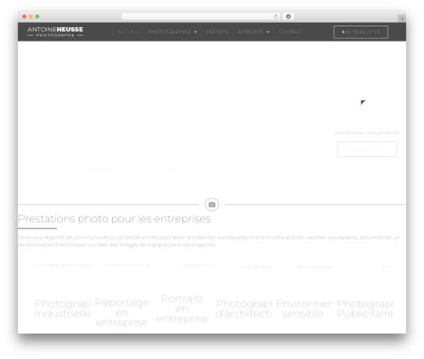Open the Photographie Industrielle service

pyautogui.click(x=63, y=308)
